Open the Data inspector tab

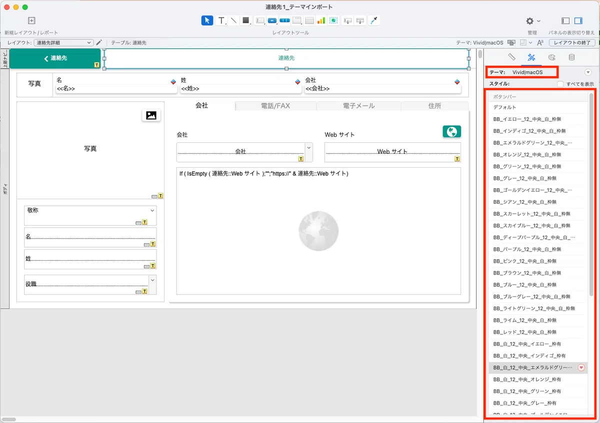tap(571, 57)
